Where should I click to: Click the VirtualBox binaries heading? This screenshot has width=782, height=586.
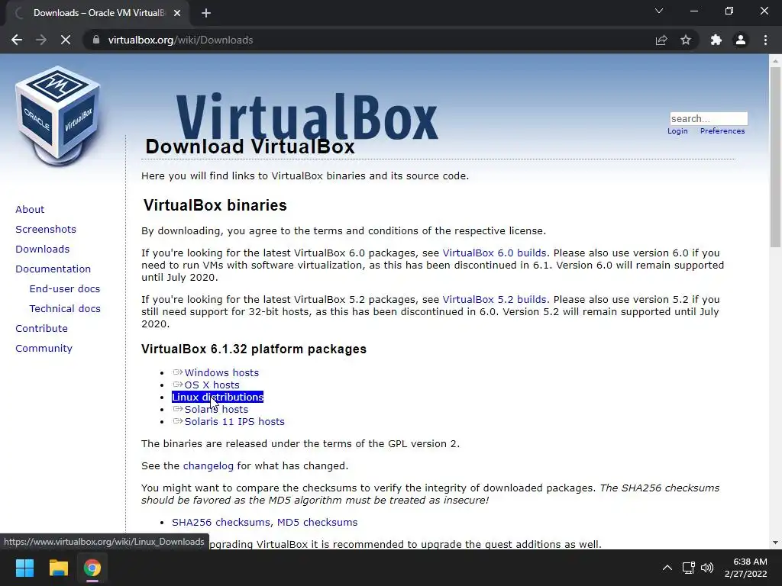click(x=215, y=205)
